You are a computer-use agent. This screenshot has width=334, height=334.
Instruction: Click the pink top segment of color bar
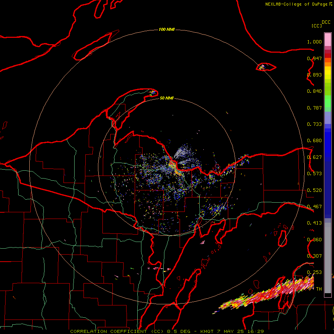[328, 40]
